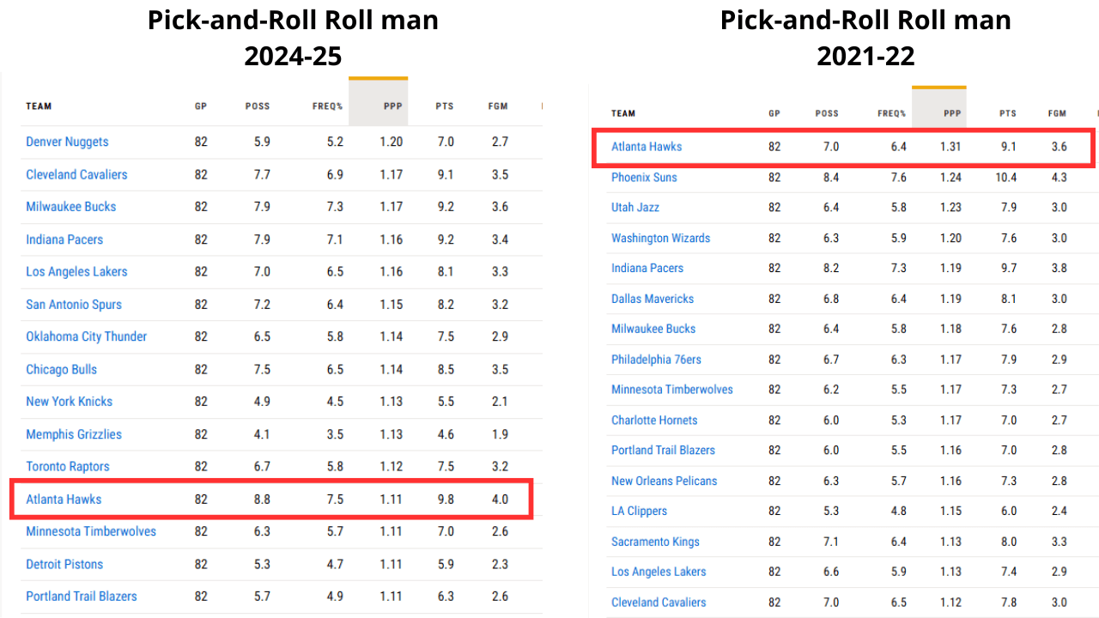Select the Utah Jazz team link
1099x618 pixels.
(x=635, y=208)
